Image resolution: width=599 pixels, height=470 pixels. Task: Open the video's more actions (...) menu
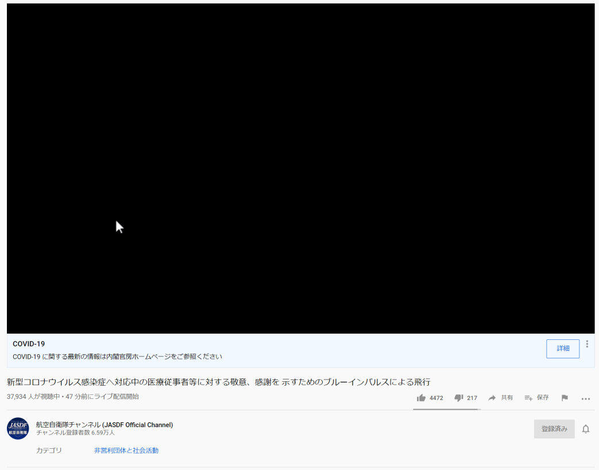585,398
